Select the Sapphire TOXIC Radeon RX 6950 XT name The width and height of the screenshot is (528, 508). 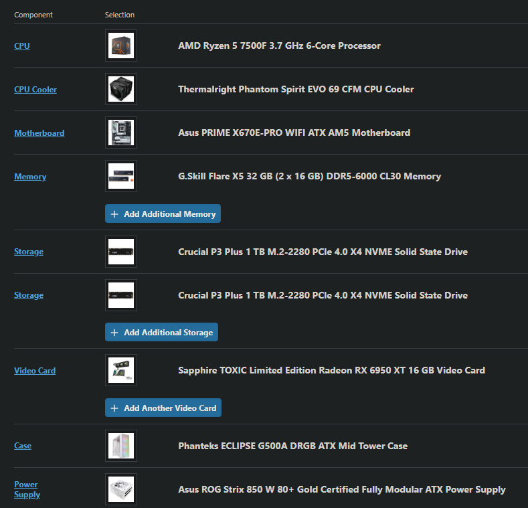click(x=332, y=370)
